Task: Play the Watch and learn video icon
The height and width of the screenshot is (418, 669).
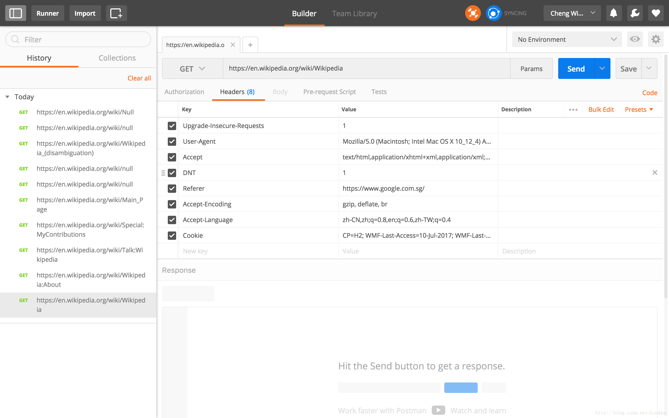Action: pyautogui.click(x=439, y=410)
